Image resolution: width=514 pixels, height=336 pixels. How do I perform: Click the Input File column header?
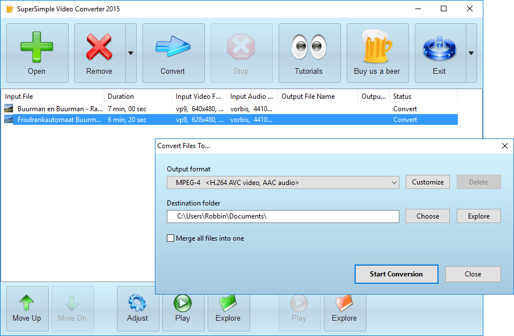pyautogui.click(x=53, y=96)
